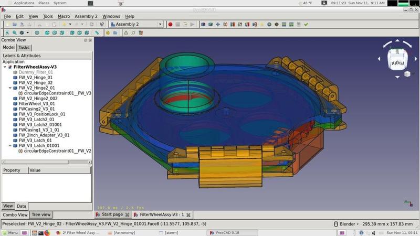Screen dimensions: 420x236
Task: Click the Fit selection magnifier icon
Action: 15,33
